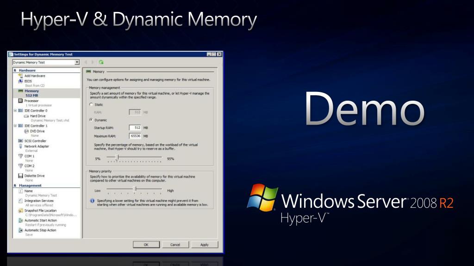
Task: Open the Dynamic Memory Test VM dropdown
Action: (x=77, y=62)
